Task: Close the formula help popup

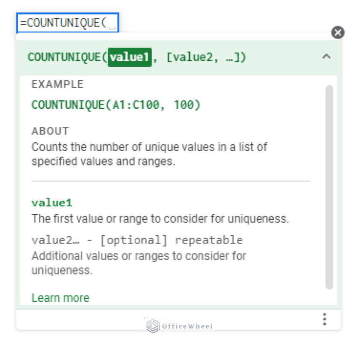Action: tap(338, 32)
